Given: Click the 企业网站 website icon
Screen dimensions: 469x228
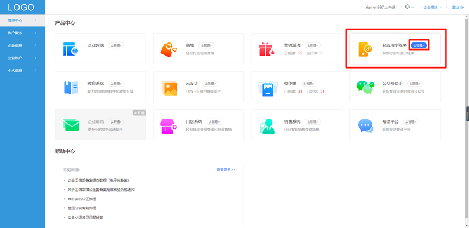Looking at the screenshot, I should point(71,49).
